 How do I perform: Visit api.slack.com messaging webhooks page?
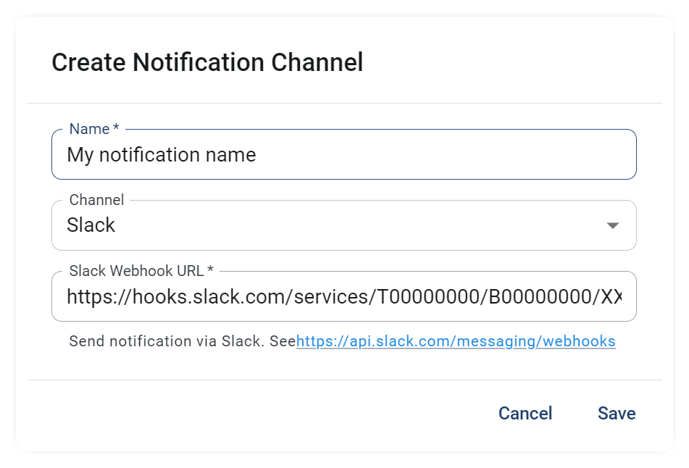coord(456,340)
